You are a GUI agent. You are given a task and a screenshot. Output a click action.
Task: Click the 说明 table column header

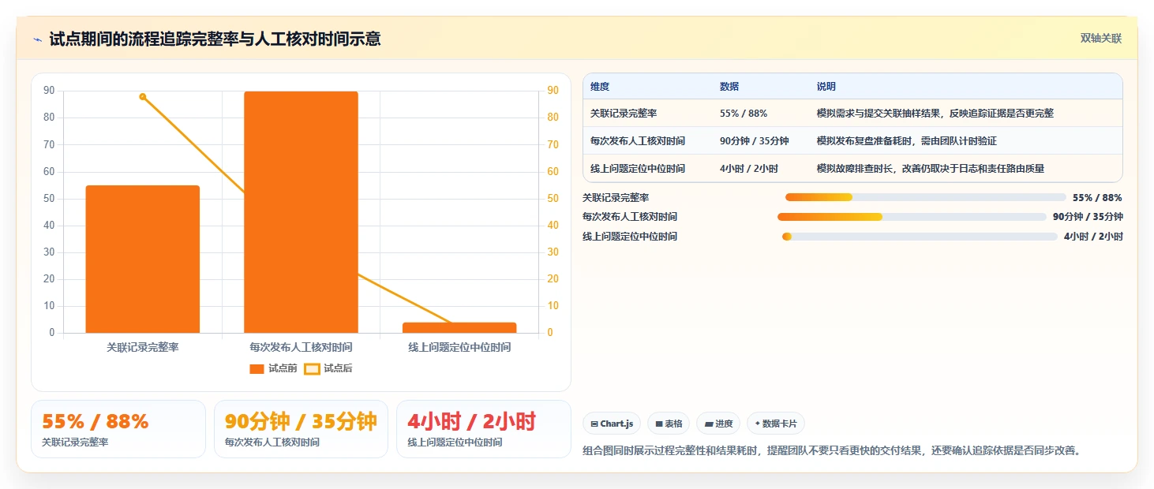pos(826,87)
